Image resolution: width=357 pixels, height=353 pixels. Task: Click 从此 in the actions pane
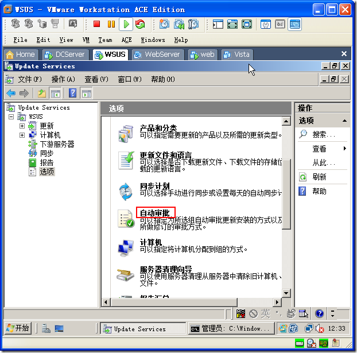324,163
